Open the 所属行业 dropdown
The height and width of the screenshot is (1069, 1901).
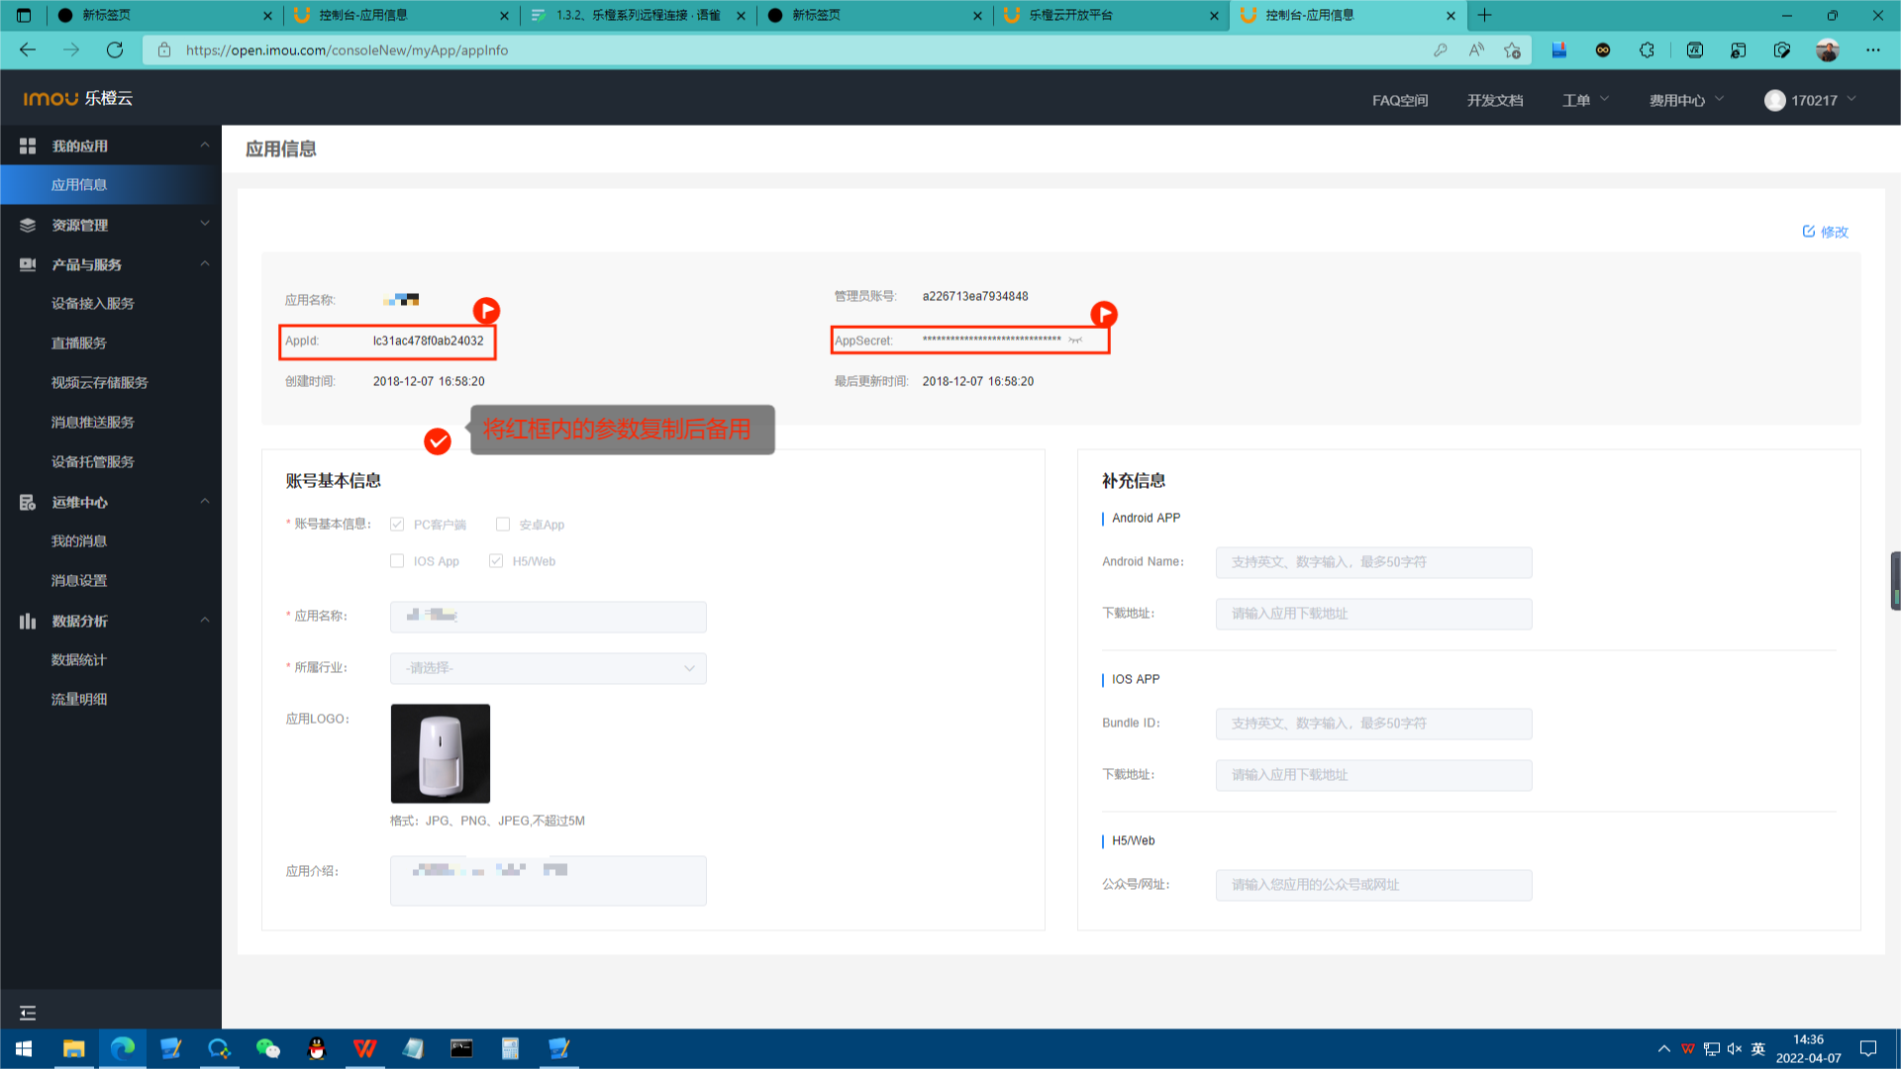tap(549, 668)
